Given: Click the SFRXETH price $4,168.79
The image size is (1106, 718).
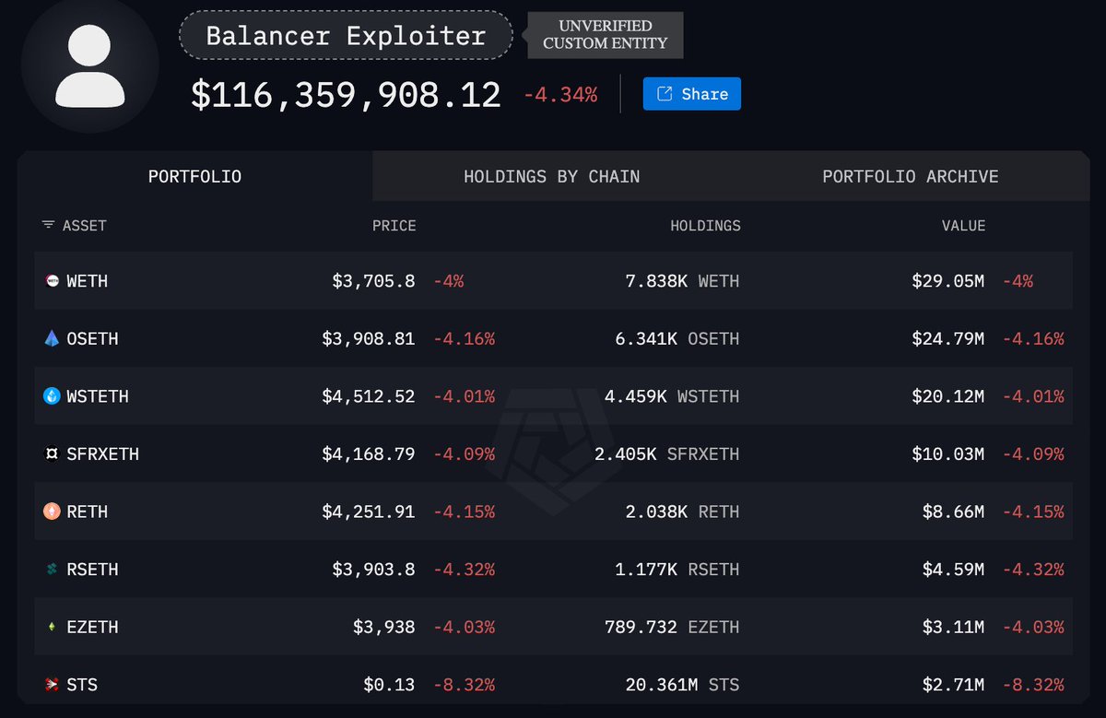Looking at the screenshot, I should [369, 454].
